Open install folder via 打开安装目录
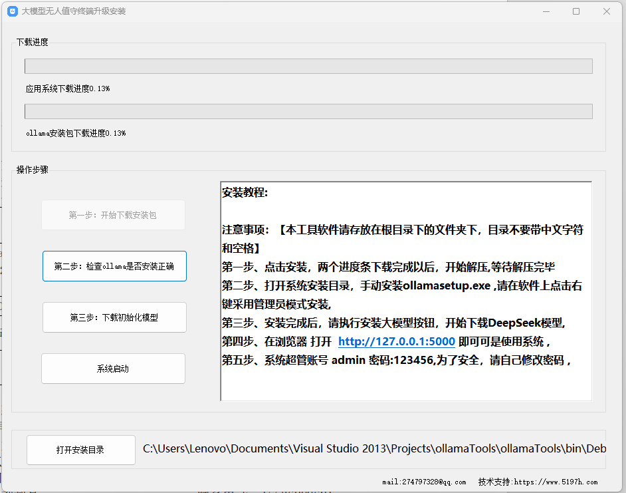Viewport: 626px width, 493px height. pyautogui.click(x=81, y=450)
